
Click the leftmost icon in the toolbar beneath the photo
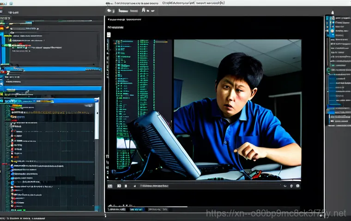(110, 186)
